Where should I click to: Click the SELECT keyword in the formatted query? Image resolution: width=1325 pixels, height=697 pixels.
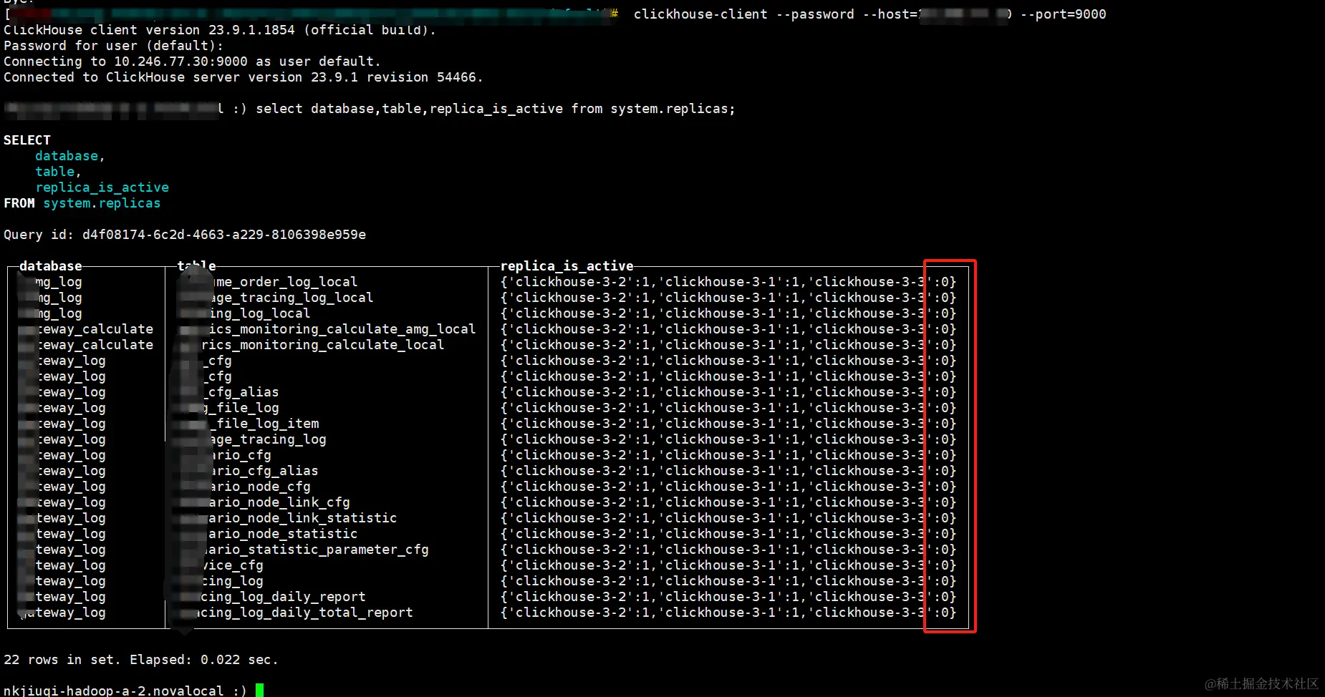click(x=27, y=140)
